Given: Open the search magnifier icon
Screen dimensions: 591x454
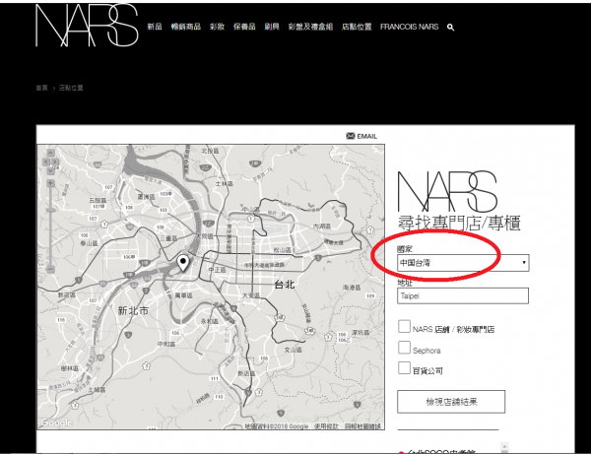Looking at the screenshot, I should (450, 28).
